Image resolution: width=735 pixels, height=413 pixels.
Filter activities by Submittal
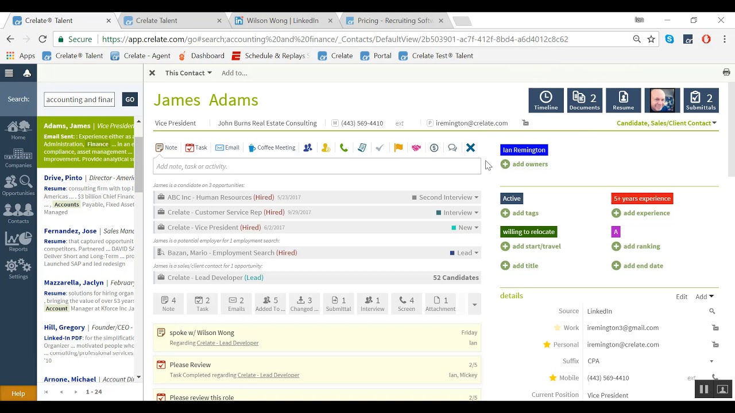[338, 303]
